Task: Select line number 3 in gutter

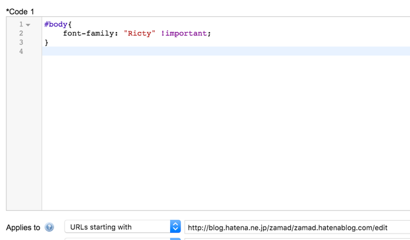Action: point(21,43)
